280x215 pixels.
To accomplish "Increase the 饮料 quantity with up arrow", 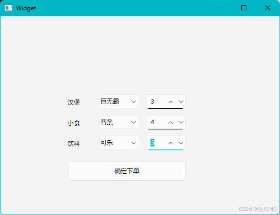I will [x=171, y=143].
